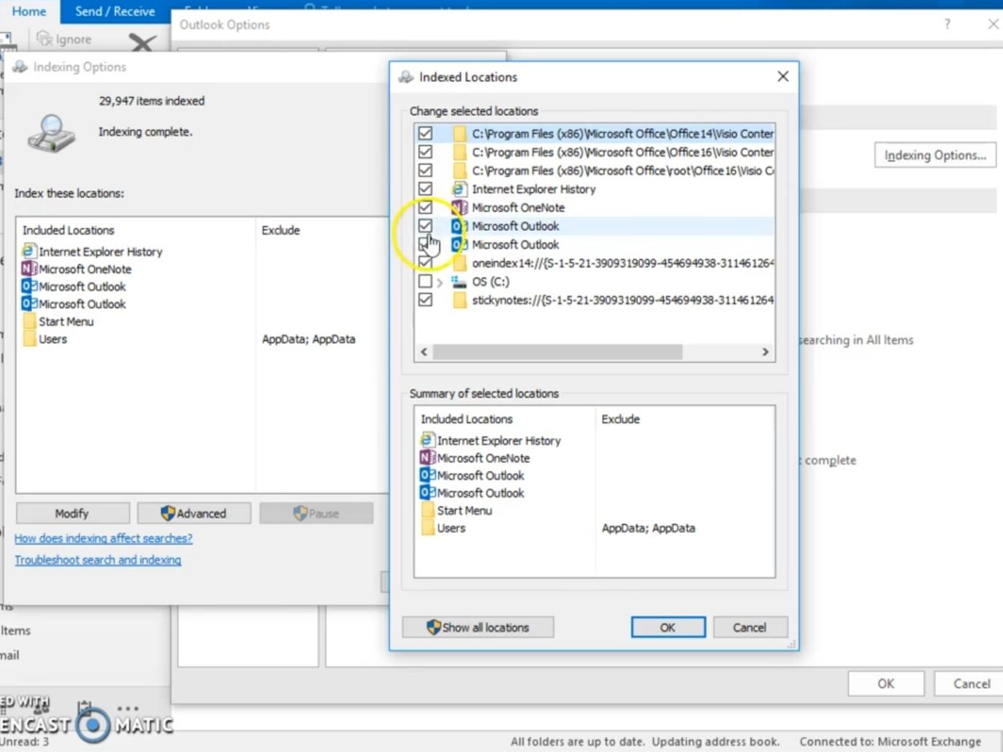Click OK in the Outlook Options dialog
The width and height of the screenshot is (1003, 752).
tap(886, 683)
